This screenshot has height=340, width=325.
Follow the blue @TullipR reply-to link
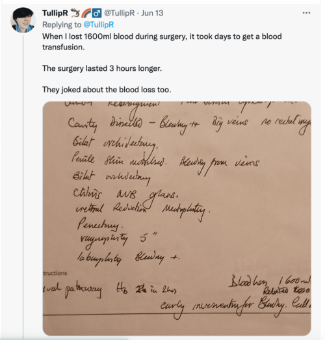[99, 25]
